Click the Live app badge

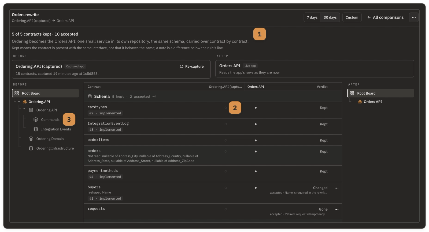250,66
